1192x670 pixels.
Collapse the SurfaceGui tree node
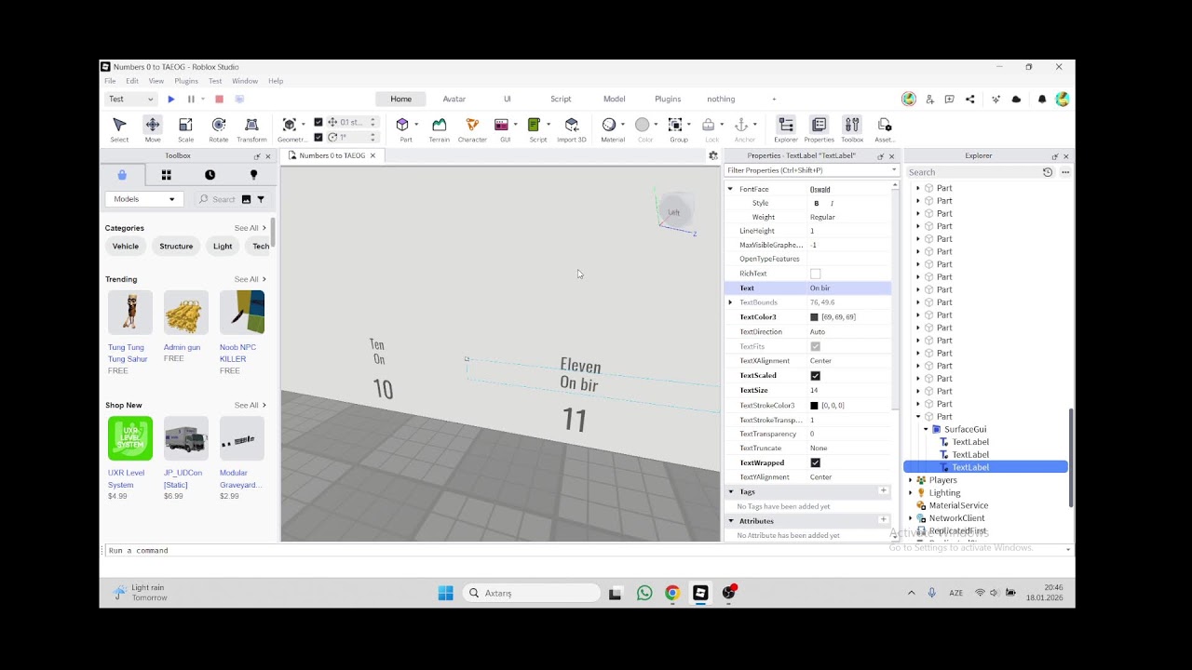(926, 429)
